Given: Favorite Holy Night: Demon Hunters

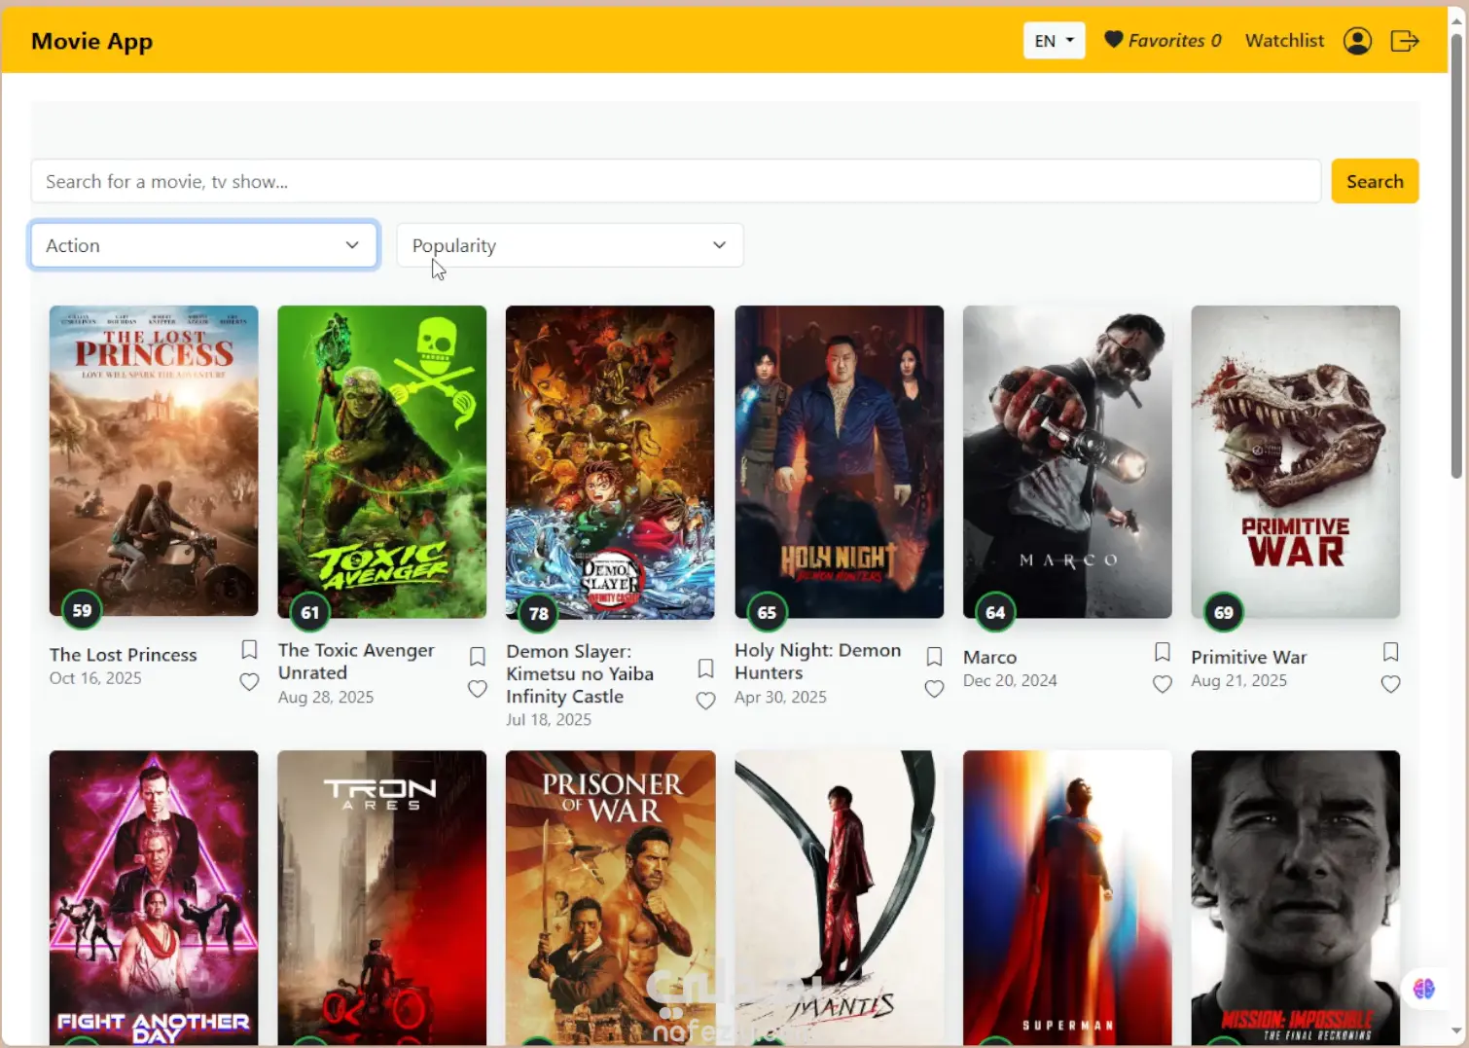Looking at the screenshot, I should [x=934, y=689].
